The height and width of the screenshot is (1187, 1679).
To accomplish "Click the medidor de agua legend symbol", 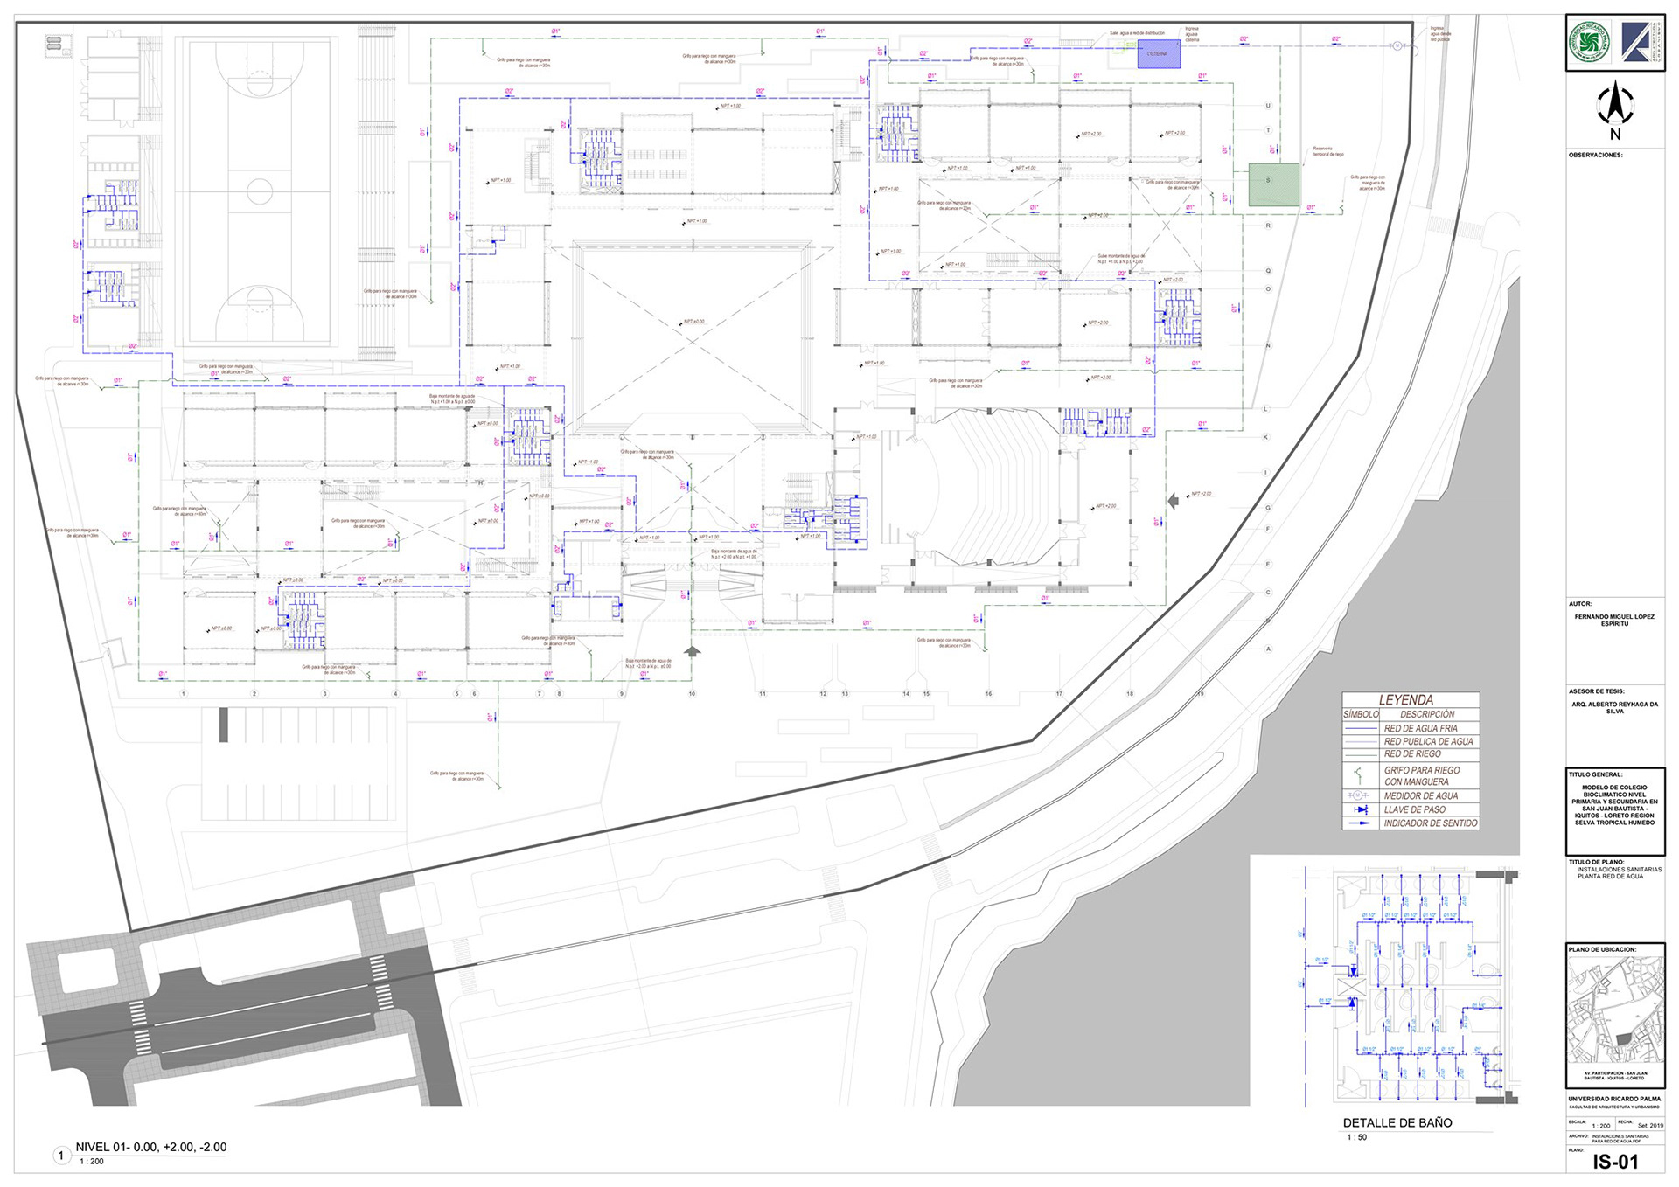I will point(1358,795).
